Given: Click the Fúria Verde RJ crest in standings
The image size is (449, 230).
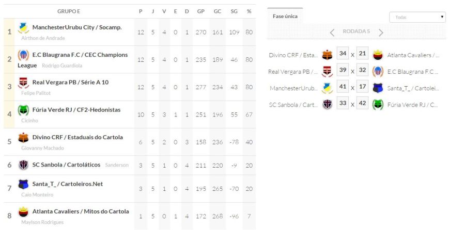Looking at the screenshot, I should (23, 110).
